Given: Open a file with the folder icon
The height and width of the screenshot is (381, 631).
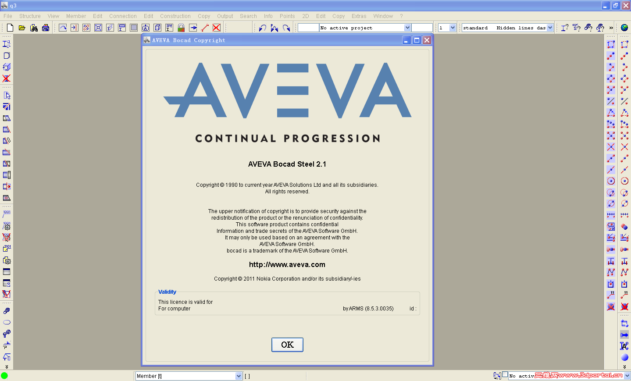Looking at the screenshot, I should (x=22, y=28).
